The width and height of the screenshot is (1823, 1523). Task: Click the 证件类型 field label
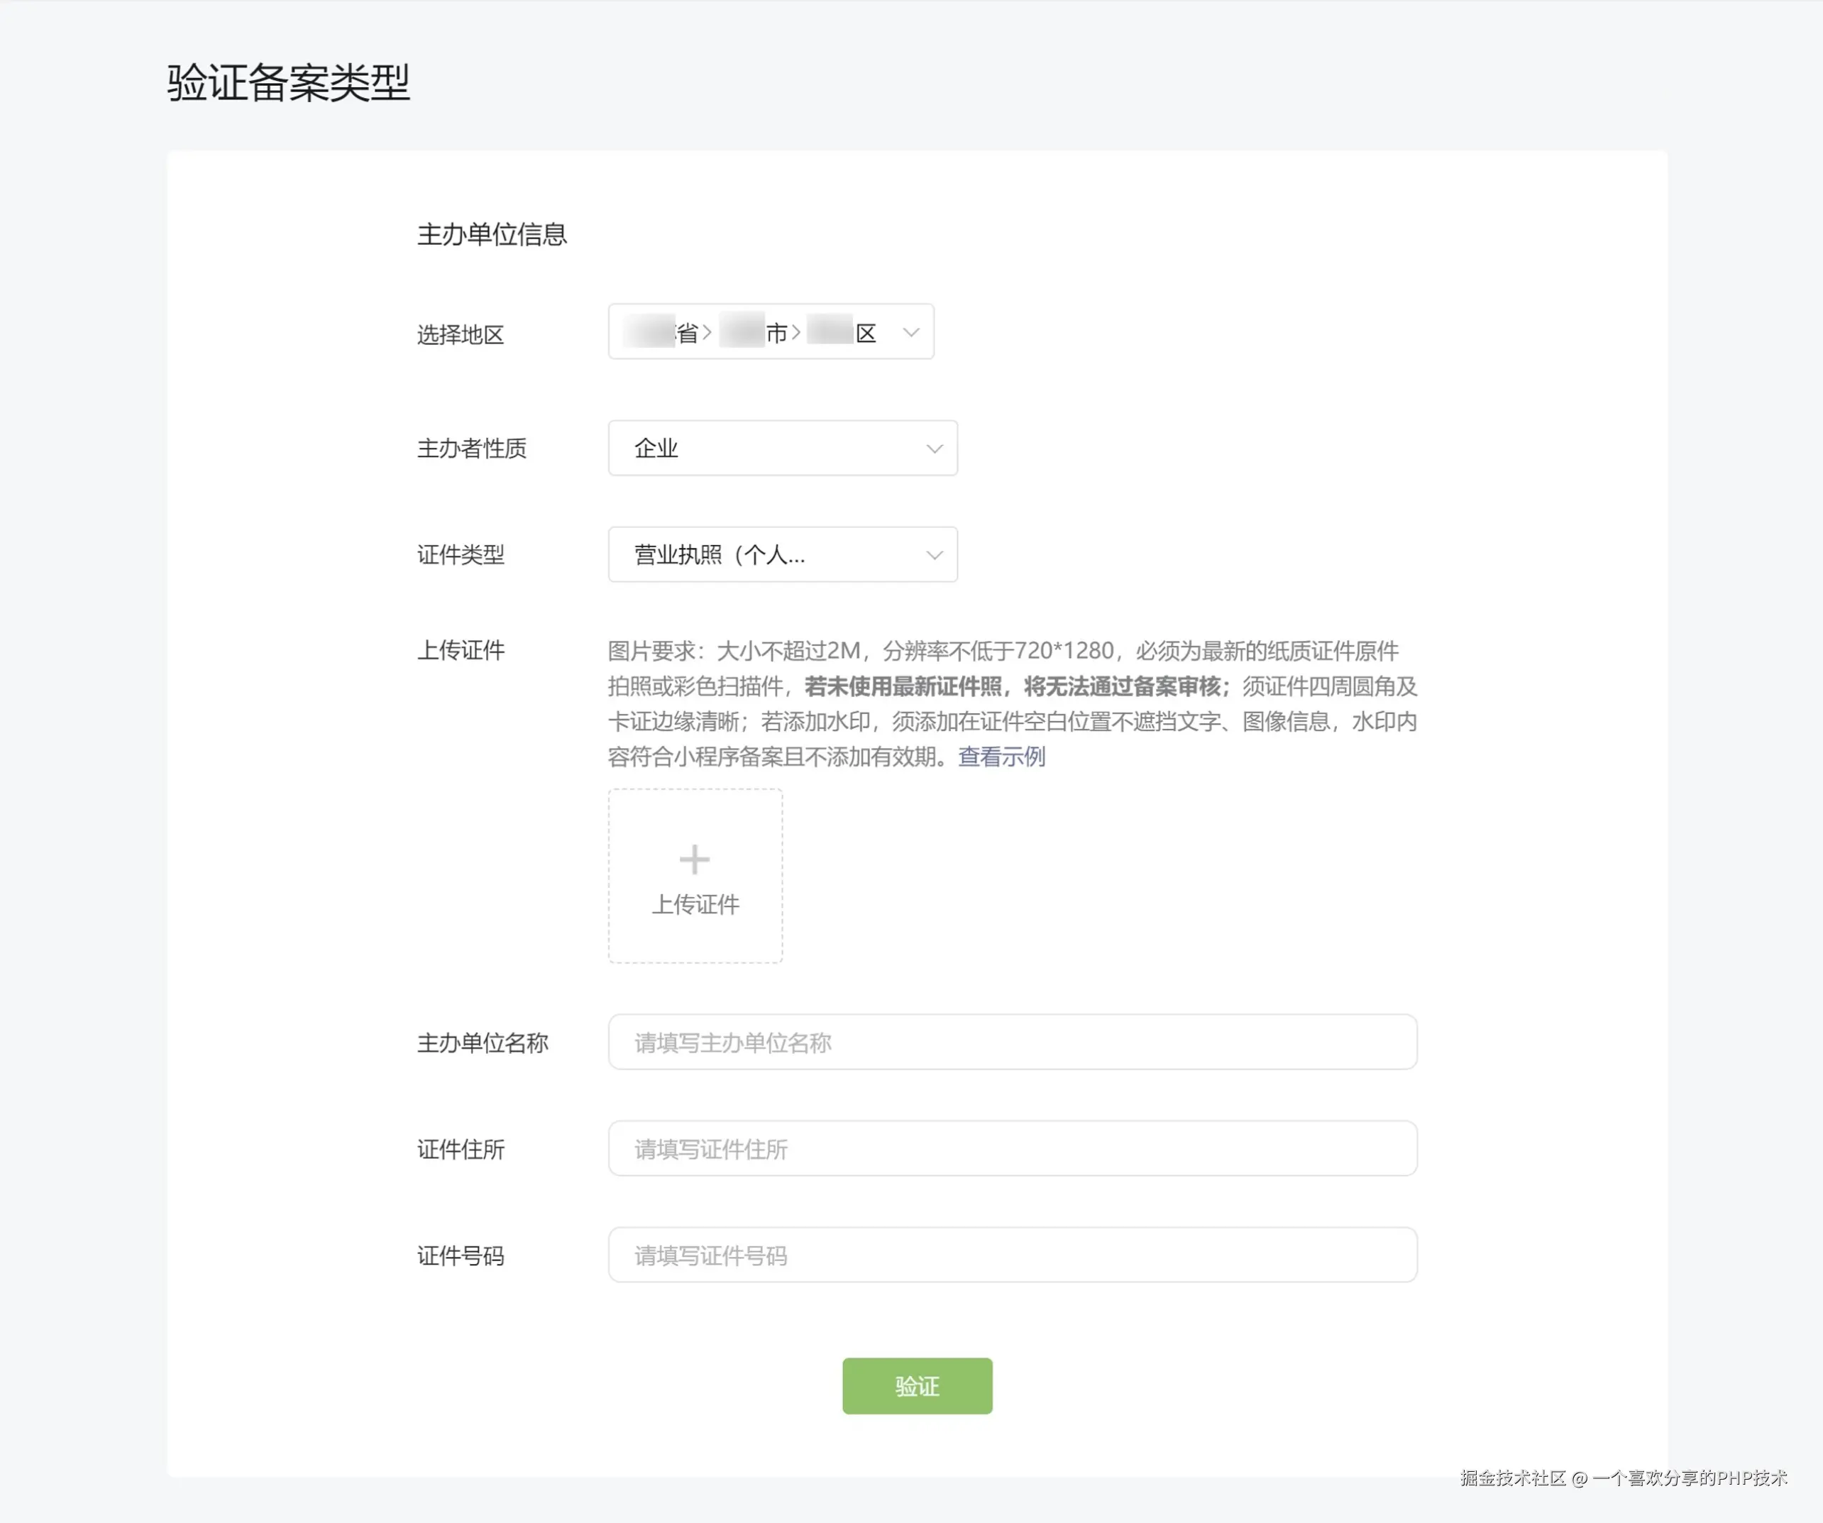pyautogui.click(x=460, y=555)
